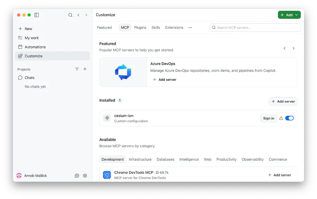Image resolution: width=317 pixels, height=199 pixels.
Task: Click the cesium-ion warning triangle
Action: pos(281,118)
